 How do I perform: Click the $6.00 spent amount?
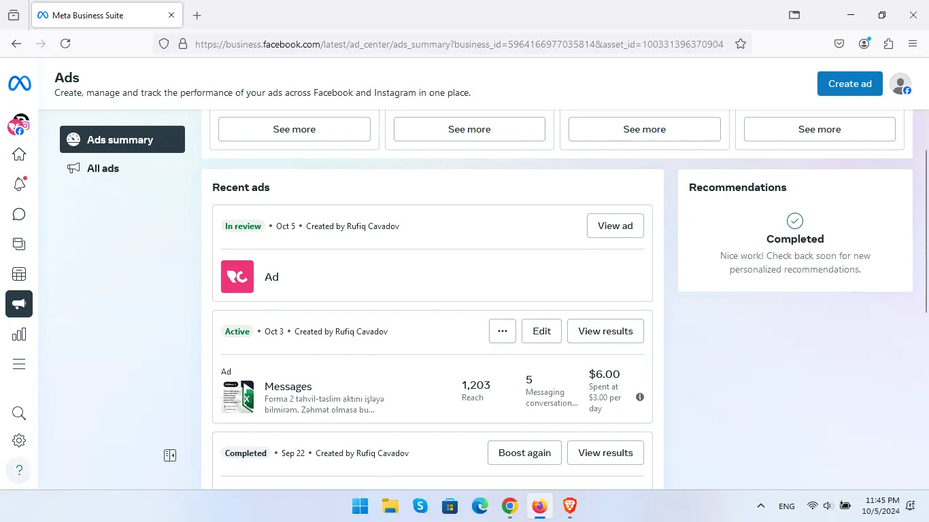pos(605,374)
